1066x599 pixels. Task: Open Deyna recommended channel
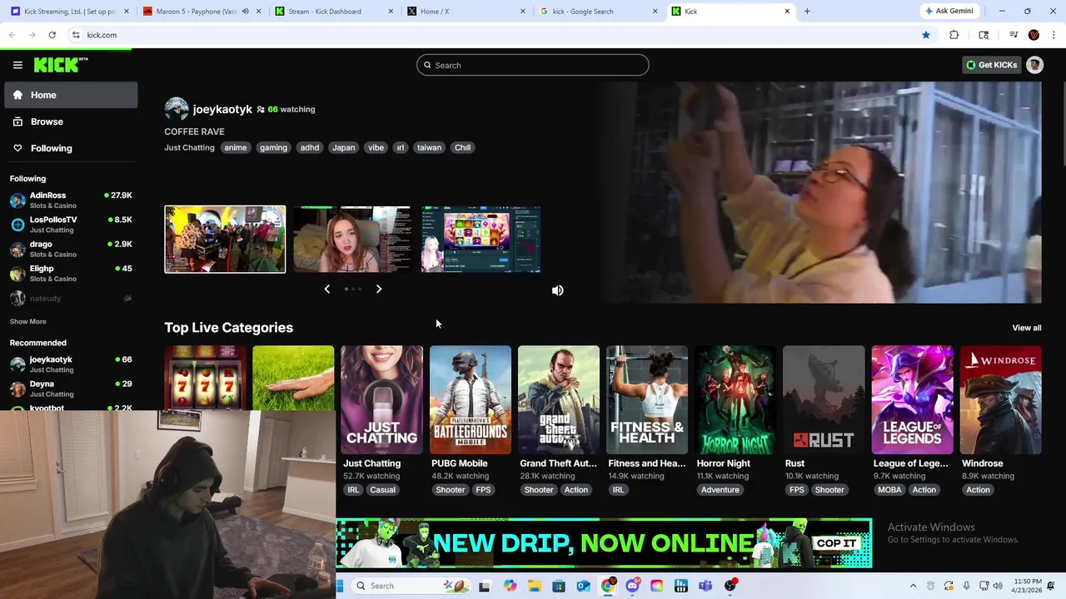(x=71, y=389)
